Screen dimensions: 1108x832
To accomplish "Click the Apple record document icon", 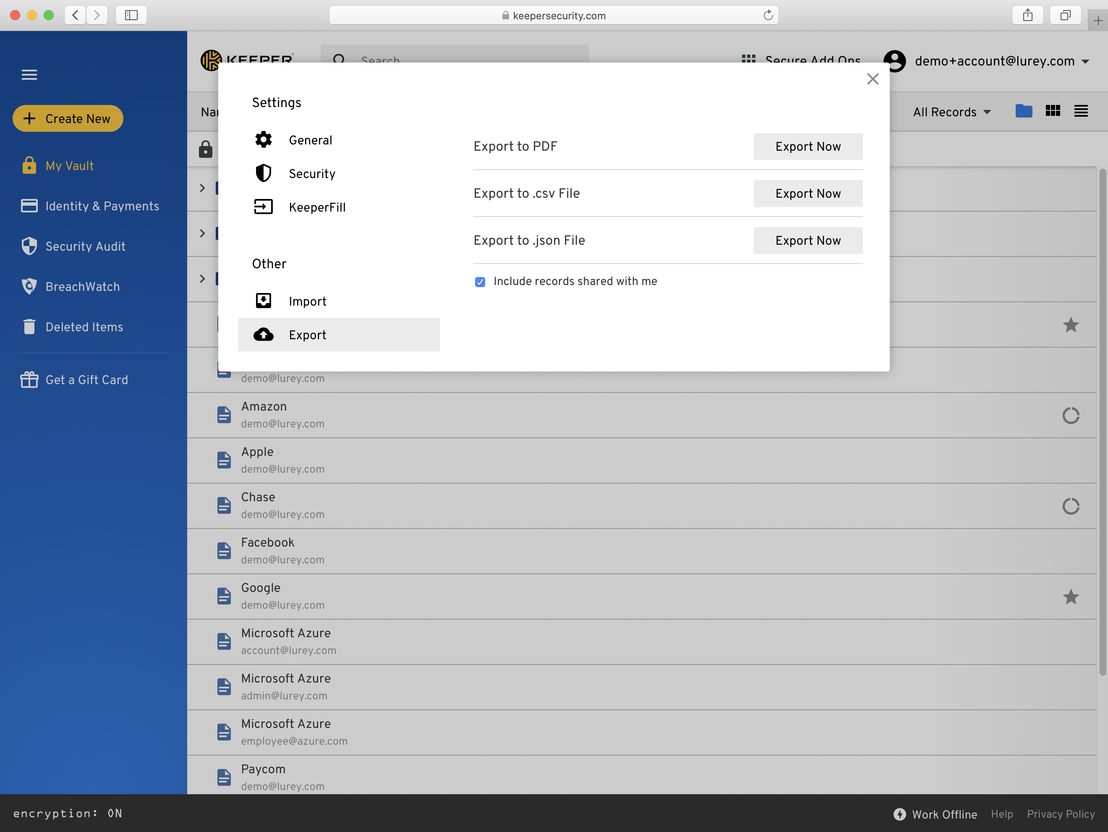I will (224, 460).
